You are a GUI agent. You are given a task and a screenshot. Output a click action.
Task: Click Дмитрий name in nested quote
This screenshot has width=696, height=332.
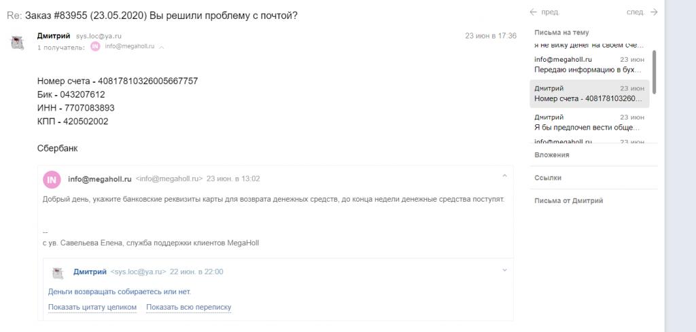coord(90,272)
